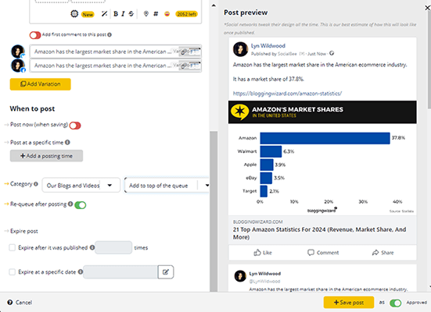The height and width of the screenshot is (312, 431).
Task: Open the Add to top of the queue dropdown
Action: pos(167,186)
